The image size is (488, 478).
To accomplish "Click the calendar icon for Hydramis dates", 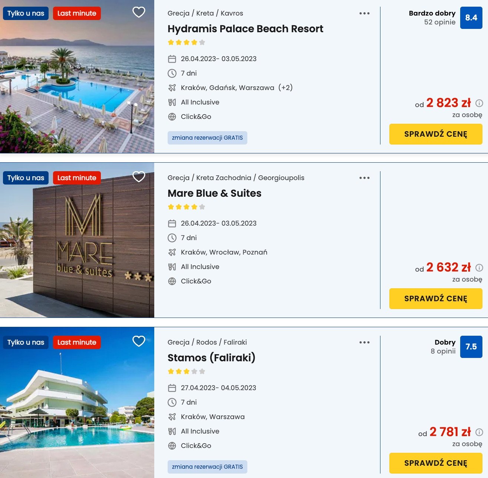I will point(172,59).
